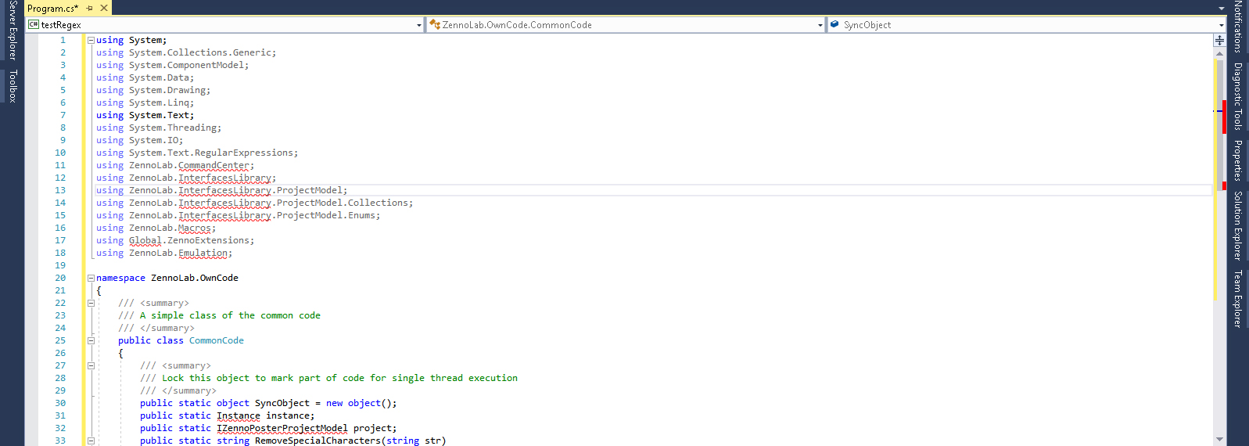The width and height of the screenshot is (1249, 446).
Task: Click the word 'Enums' on line 15
Action: click(361, 215)
